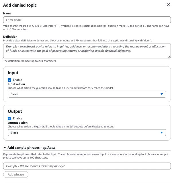This screenshot has height=185, width=172.
Task: Click the Input action dropdown arrow icon
Action: point(161,94)
